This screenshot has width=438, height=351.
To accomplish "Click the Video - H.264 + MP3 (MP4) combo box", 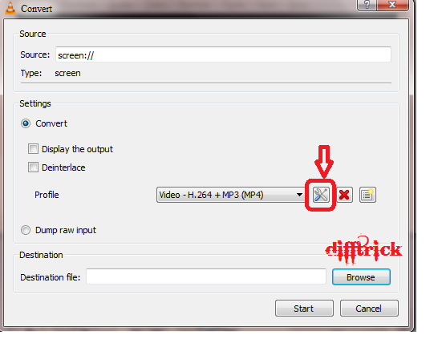I will point(231,195).
